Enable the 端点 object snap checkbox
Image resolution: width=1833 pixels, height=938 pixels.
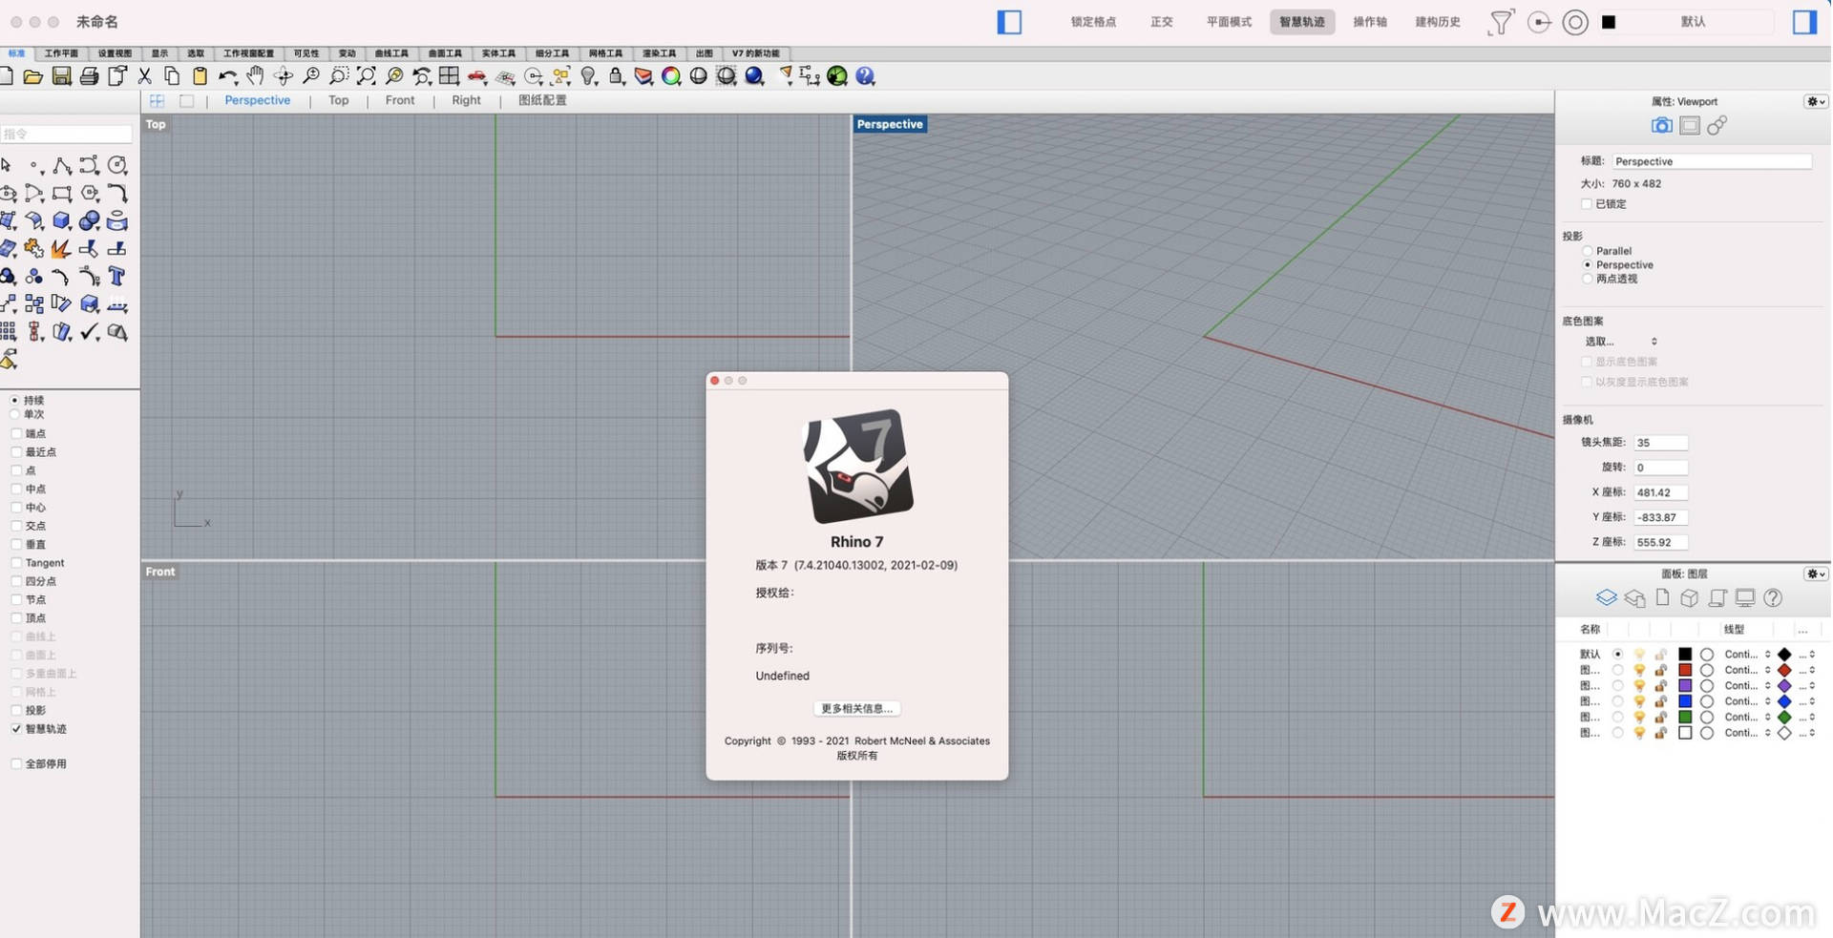click(x=16, y=433)
